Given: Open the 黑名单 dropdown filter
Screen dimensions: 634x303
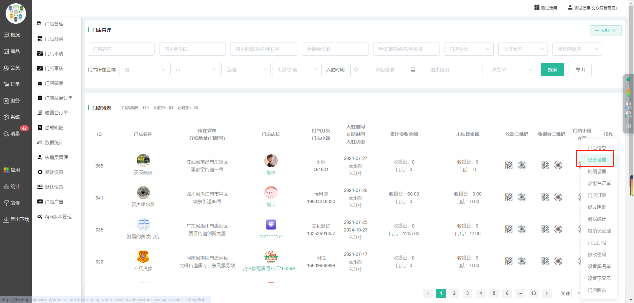Looking at the screenshot, I should (511, 70).
